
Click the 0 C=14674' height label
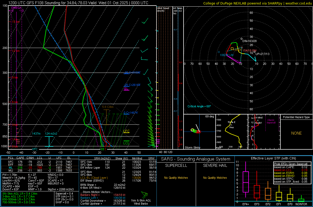pyautogui.click(x=131, y=113)
